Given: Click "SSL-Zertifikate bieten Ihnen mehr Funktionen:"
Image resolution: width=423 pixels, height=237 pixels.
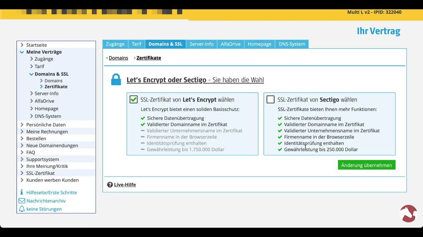Looking at the screenshot, I should pos(327,109).
